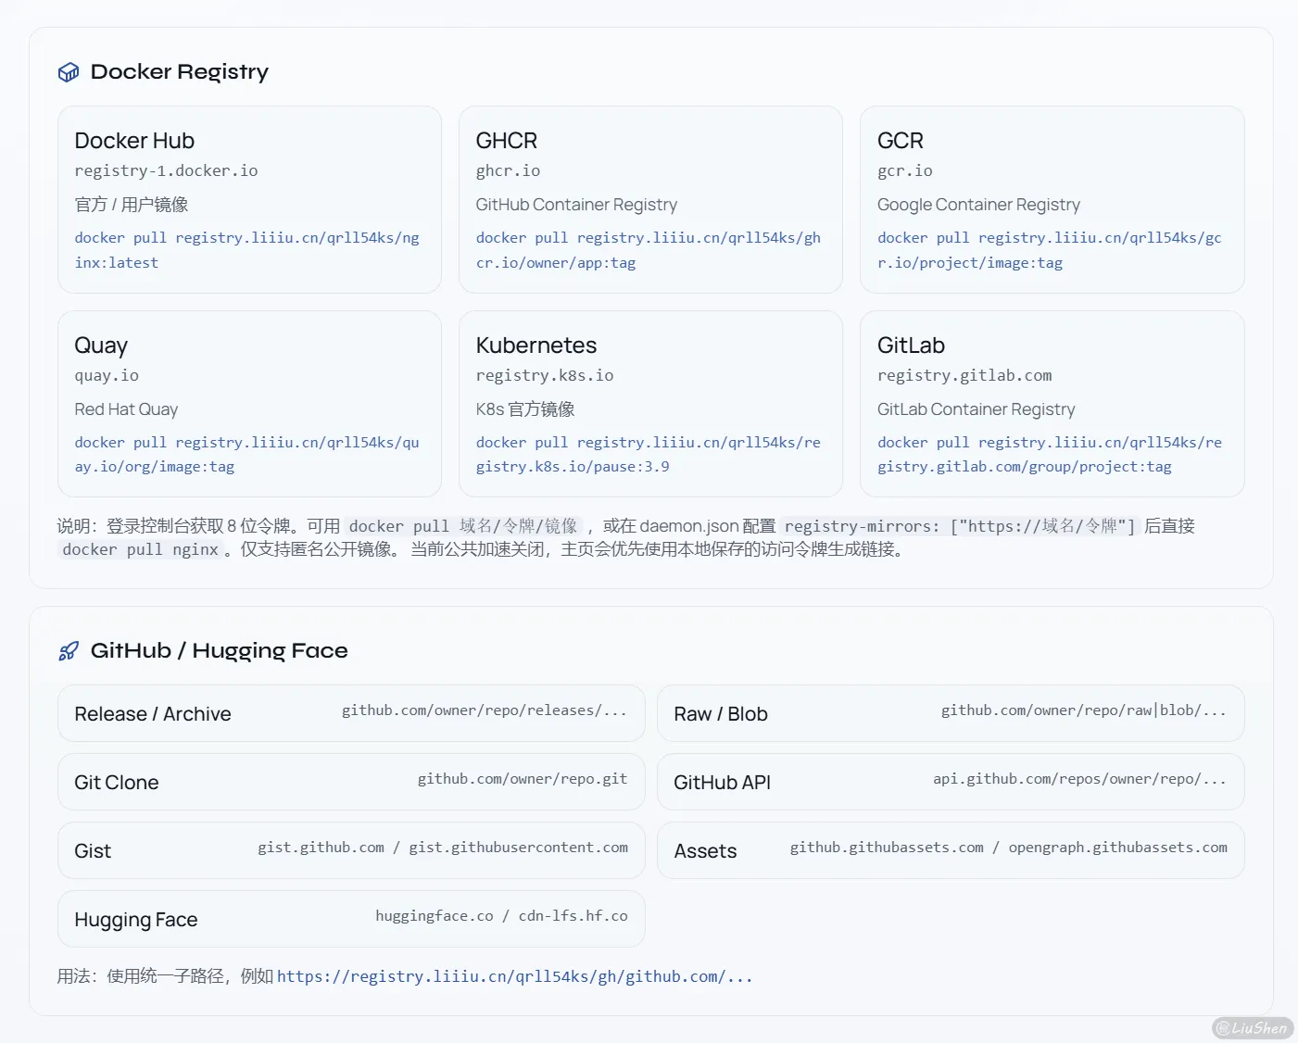Image resolution: width=1298 pixels, height=1043 pixels.
Task: Click the 'huggingface.co / cdn-lfs.hf.co' text
Action: point(501,916)
